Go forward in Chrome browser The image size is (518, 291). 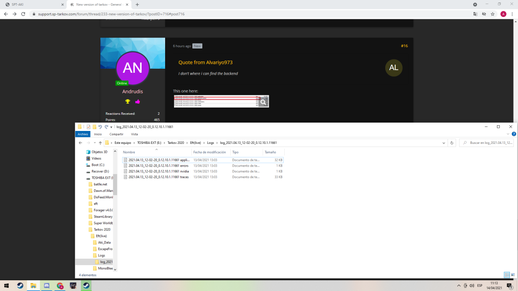(x=15, y=14)
